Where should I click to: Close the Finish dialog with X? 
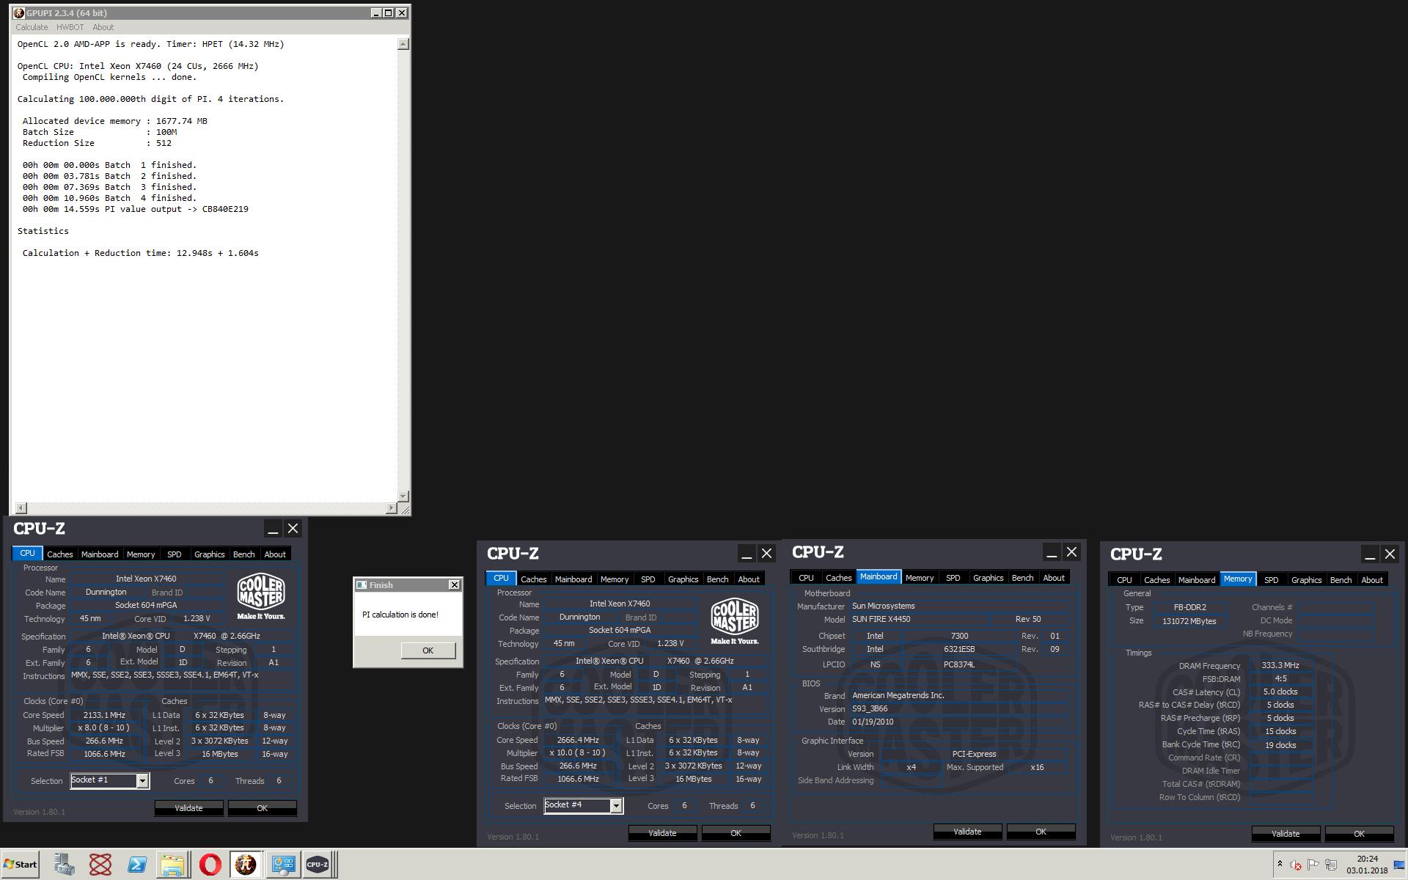[454, 584]
